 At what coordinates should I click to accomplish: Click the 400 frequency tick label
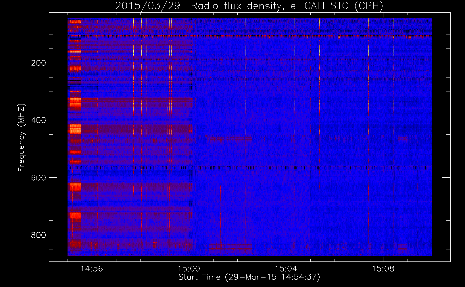click(38, 120)
